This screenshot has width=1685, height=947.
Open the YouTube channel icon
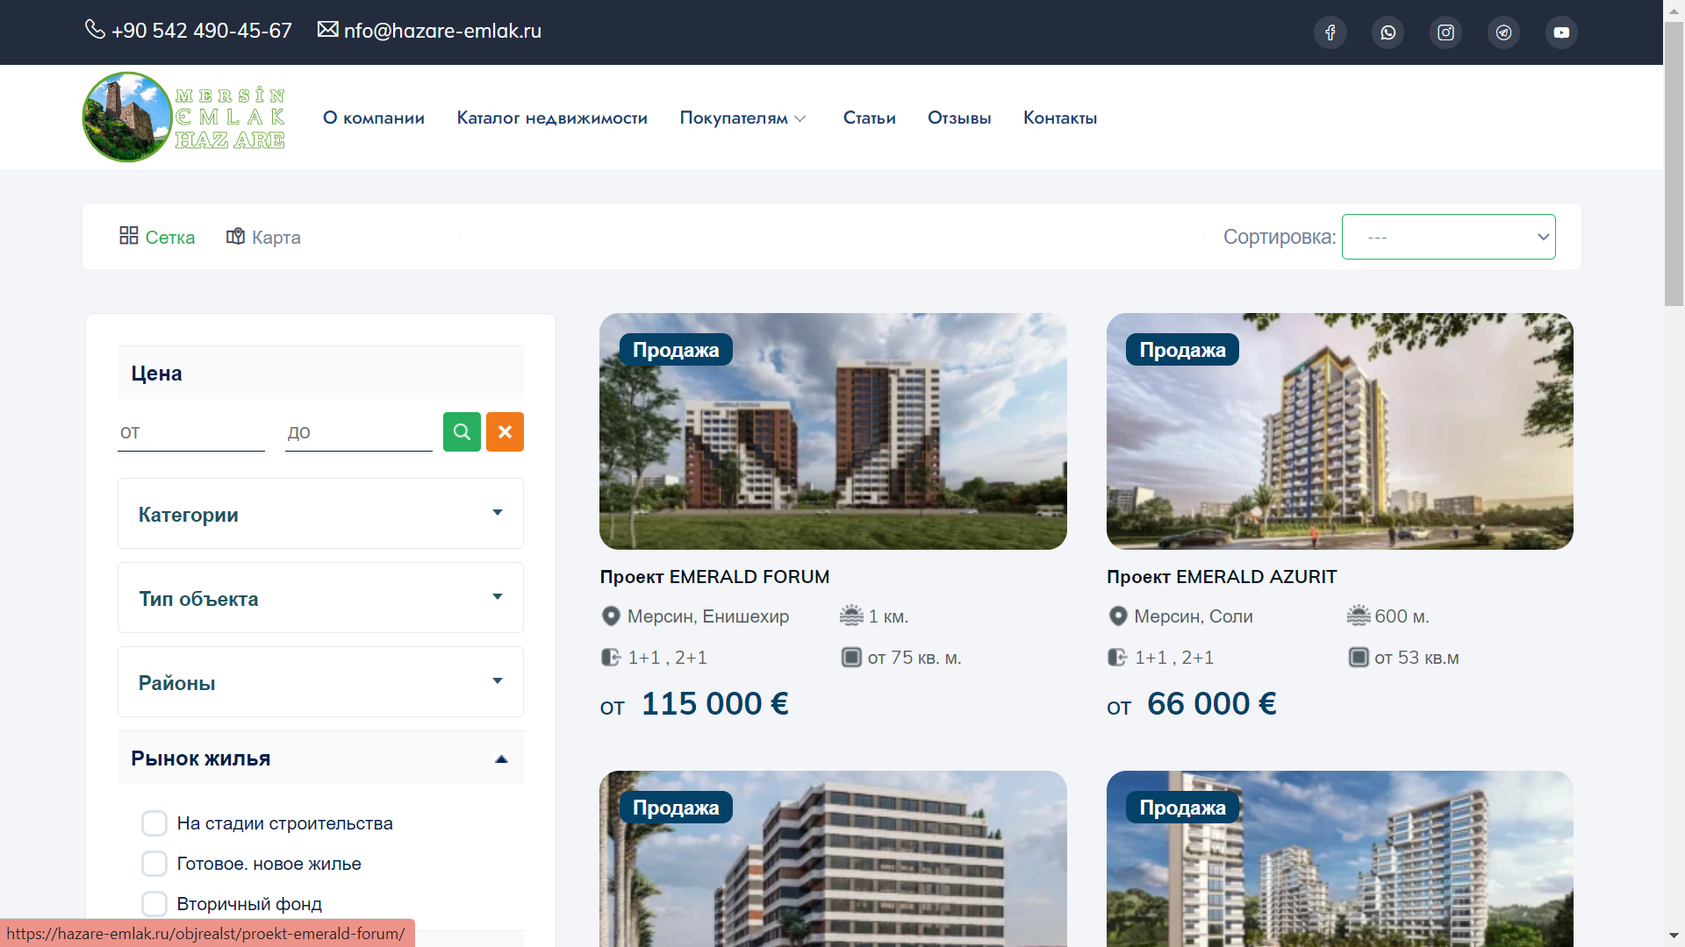[x=1561, y=32]
